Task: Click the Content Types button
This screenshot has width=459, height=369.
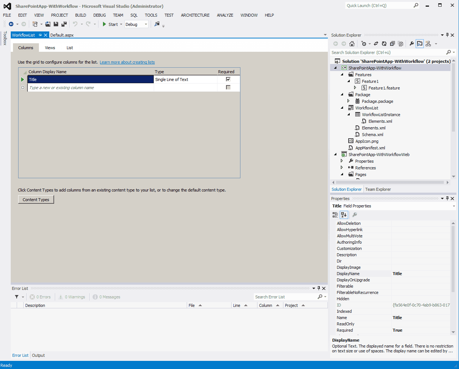Action: 36,200
